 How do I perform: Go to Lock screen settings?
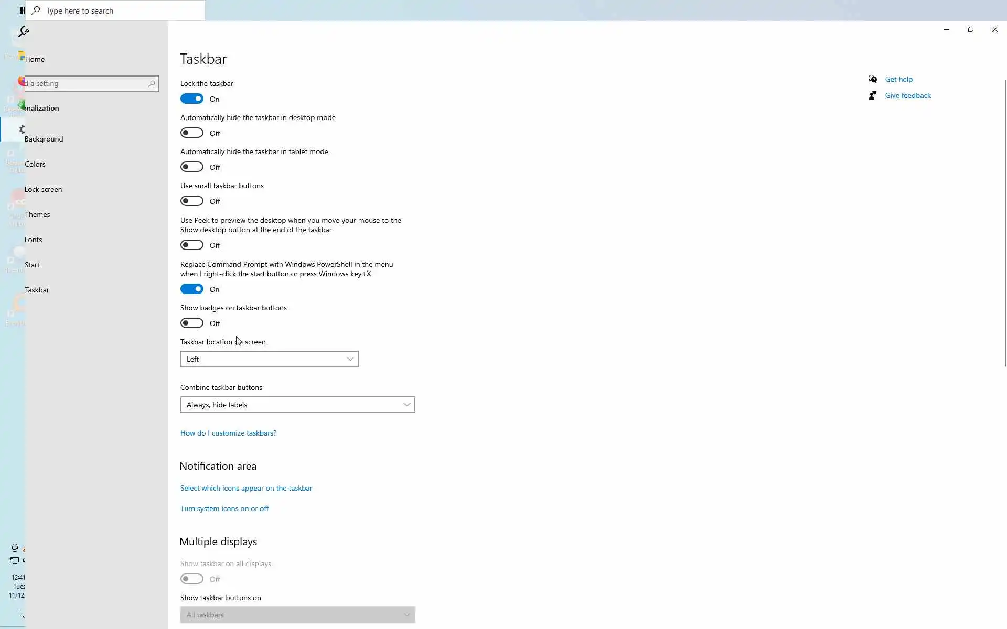pyautogui.click(x=43, y=189)
